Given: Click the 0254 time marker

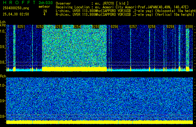Looking at the screenshot, I should [77, 27].
